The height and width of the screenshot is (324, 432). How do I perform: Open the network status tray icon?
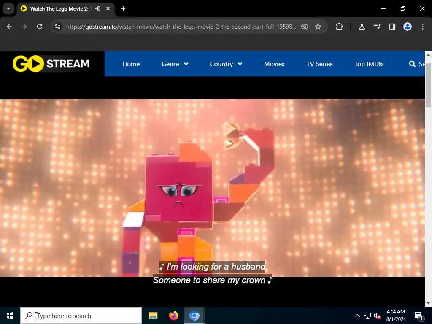pos(367,316)
